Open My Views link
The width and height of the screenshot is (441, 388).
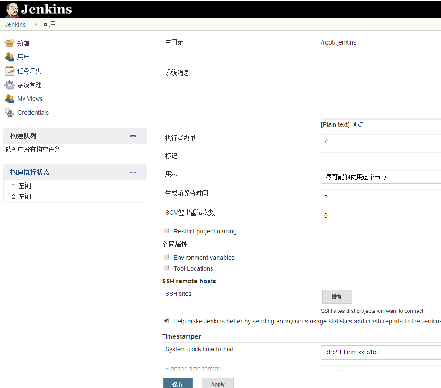[30, 99]
